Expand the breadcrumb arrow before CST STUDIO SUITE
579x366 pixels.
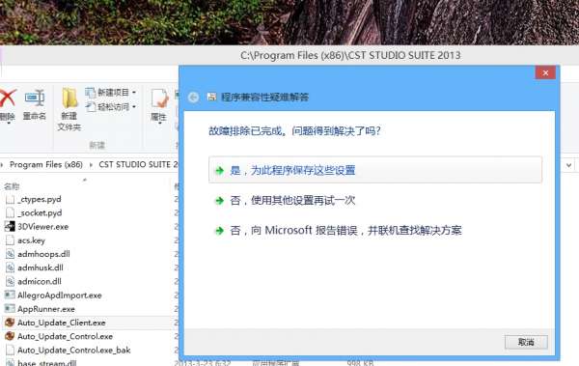pyautogui.click(x=91, y=165)
